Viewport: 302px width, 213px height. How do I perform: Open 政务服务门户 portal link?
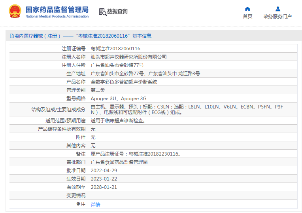(277, 17)
